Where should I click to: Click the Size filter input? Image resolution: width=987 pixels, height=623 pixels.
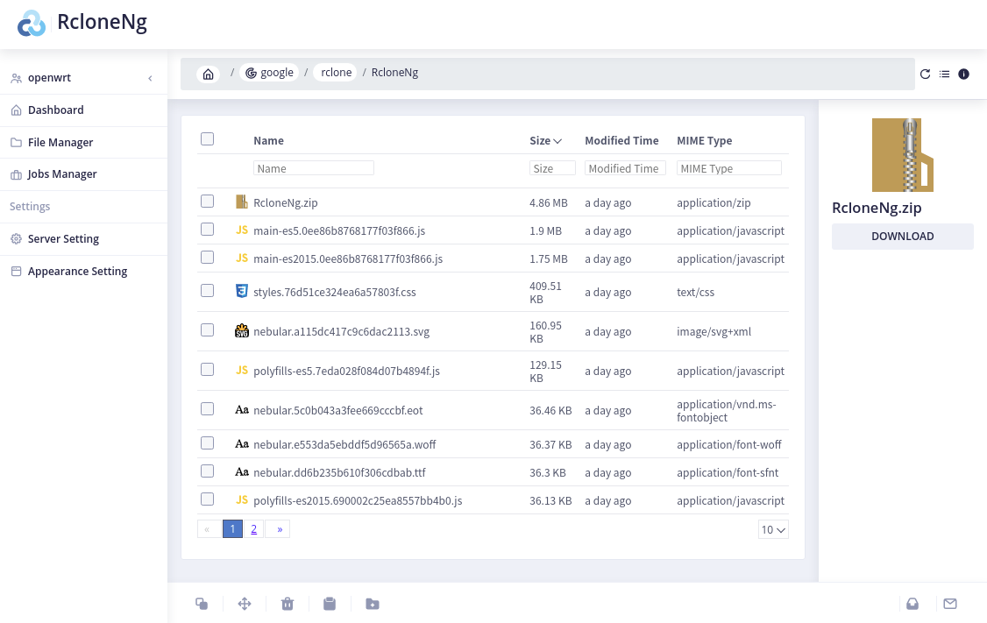(552, 168)
